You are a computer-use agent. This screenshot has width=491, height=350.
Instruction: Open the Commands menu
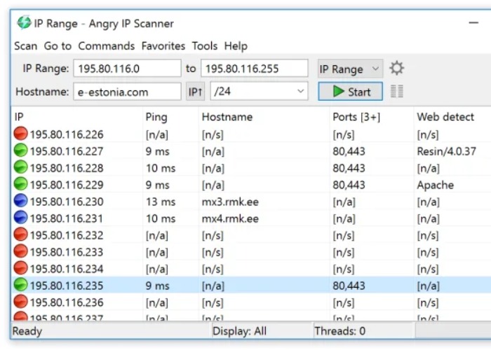(107, 46)
